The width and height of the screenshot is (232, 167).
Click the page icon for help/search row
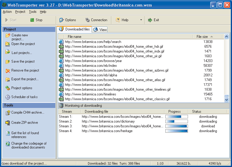(61, 42)
